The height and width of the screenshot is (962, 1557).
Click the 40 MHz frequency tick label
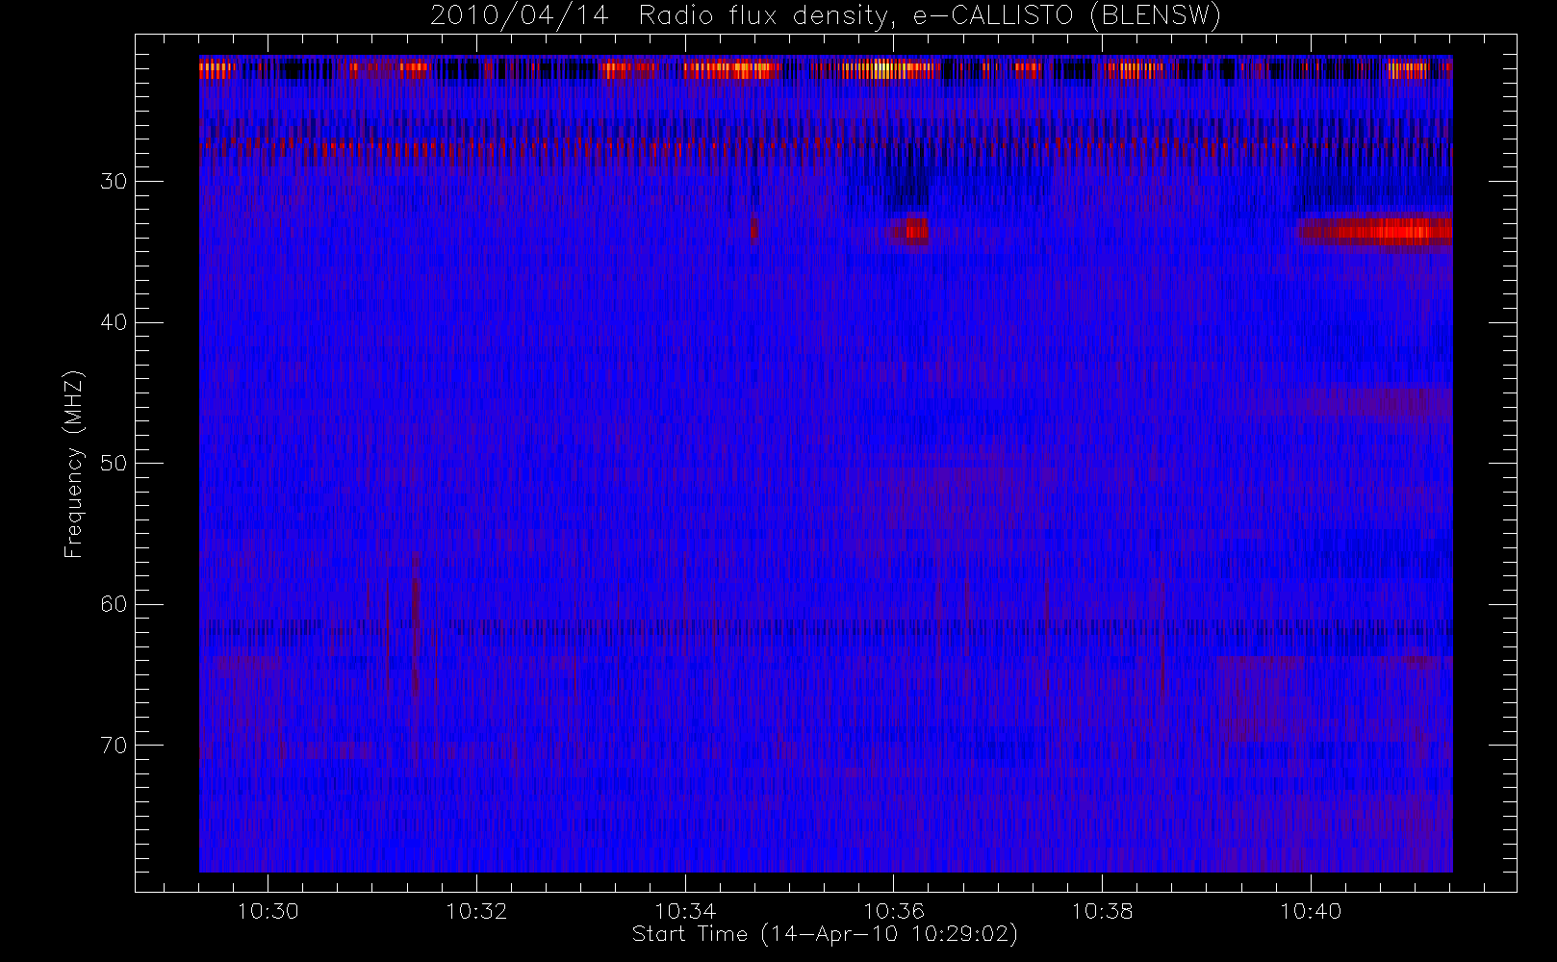114,322
